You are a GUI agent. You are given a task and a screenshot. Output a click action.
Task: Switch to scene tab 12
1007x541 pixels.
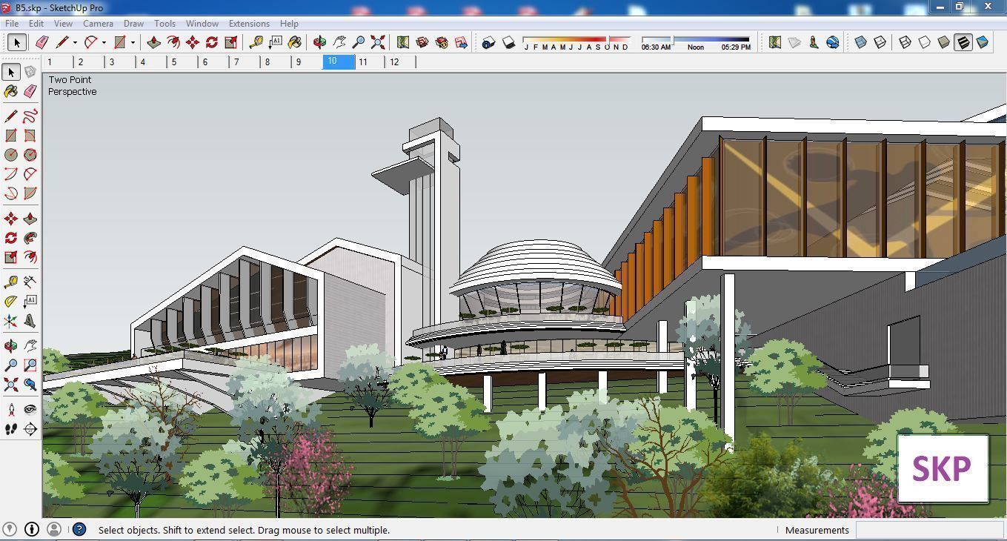[x=401, y=62]
